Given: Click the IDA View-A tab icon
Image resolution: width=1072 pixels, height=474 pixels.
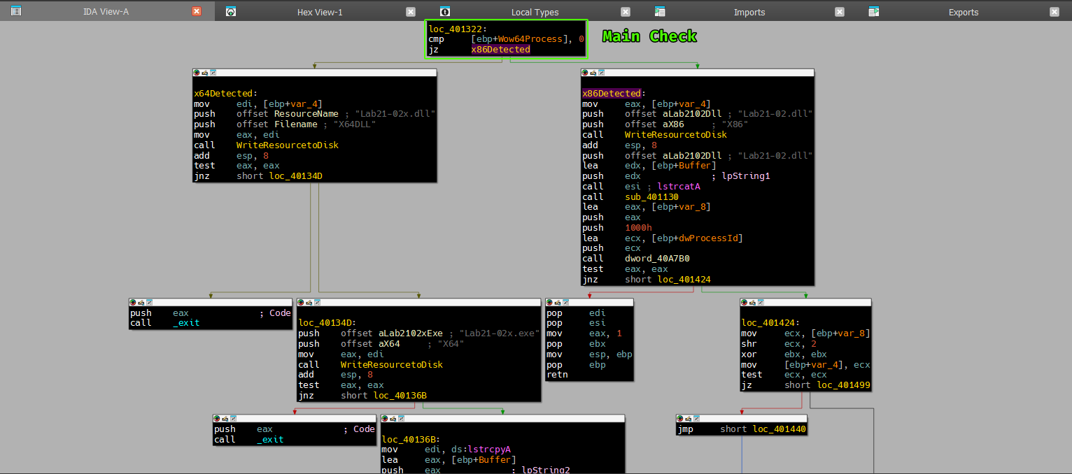Looking at the screenshot, I should click(16, 11).
